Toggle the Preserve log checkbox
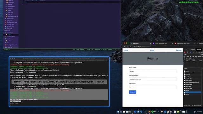Viewport: 203px width, 114px height. [x=196, y=52]
